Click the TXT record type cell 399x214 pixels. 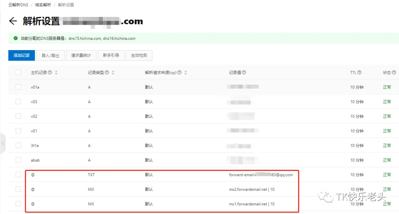click(91, 175)
